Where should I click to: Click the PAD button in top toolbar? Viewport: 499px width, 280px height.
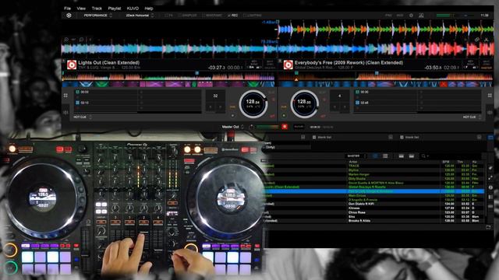click(388, 16)
